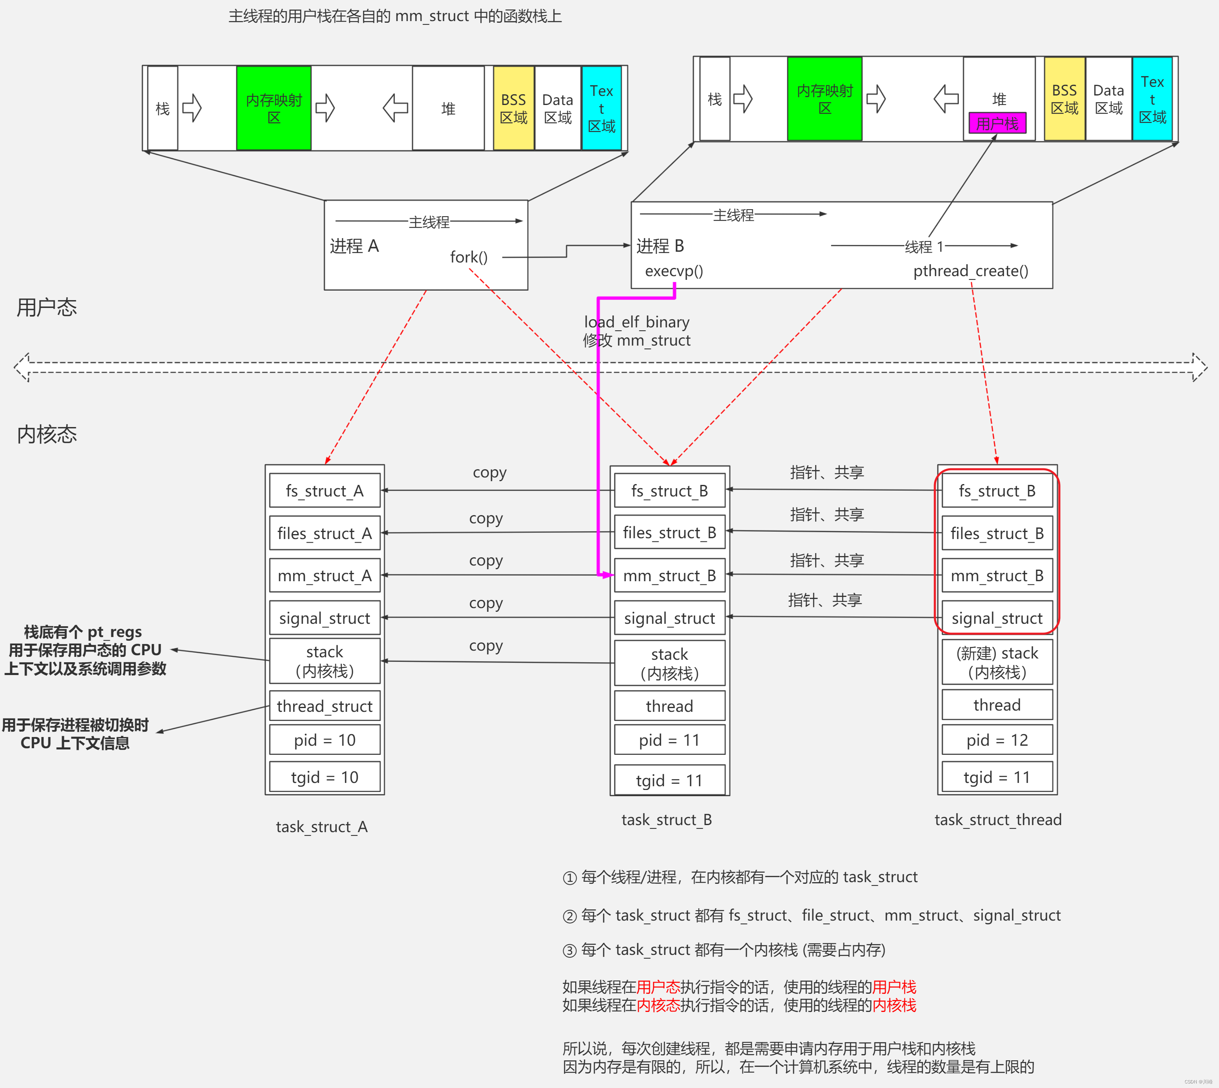Click the 栈底有个 pt_regs bold annotation
Viewport: 1219px width, 1088px height.
click(85, 650)
